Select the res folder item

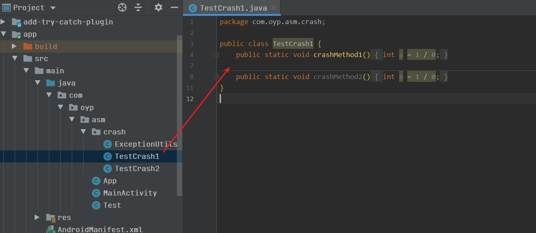[x=64, y=218]
